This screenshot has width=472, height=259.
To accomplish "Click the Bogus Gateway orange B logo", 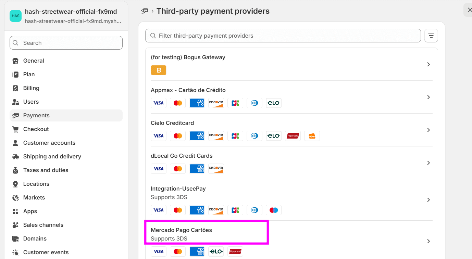I will [x=159, y=70].
